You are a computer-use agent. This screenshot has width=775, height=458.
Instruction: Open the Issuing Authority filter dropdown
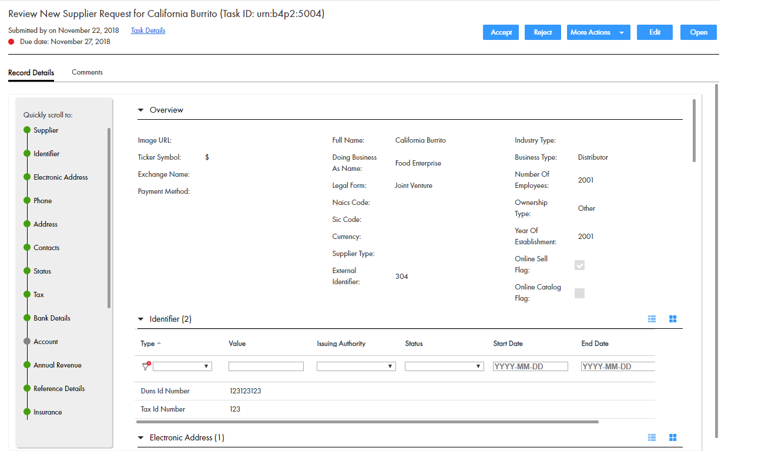point(356,366)
